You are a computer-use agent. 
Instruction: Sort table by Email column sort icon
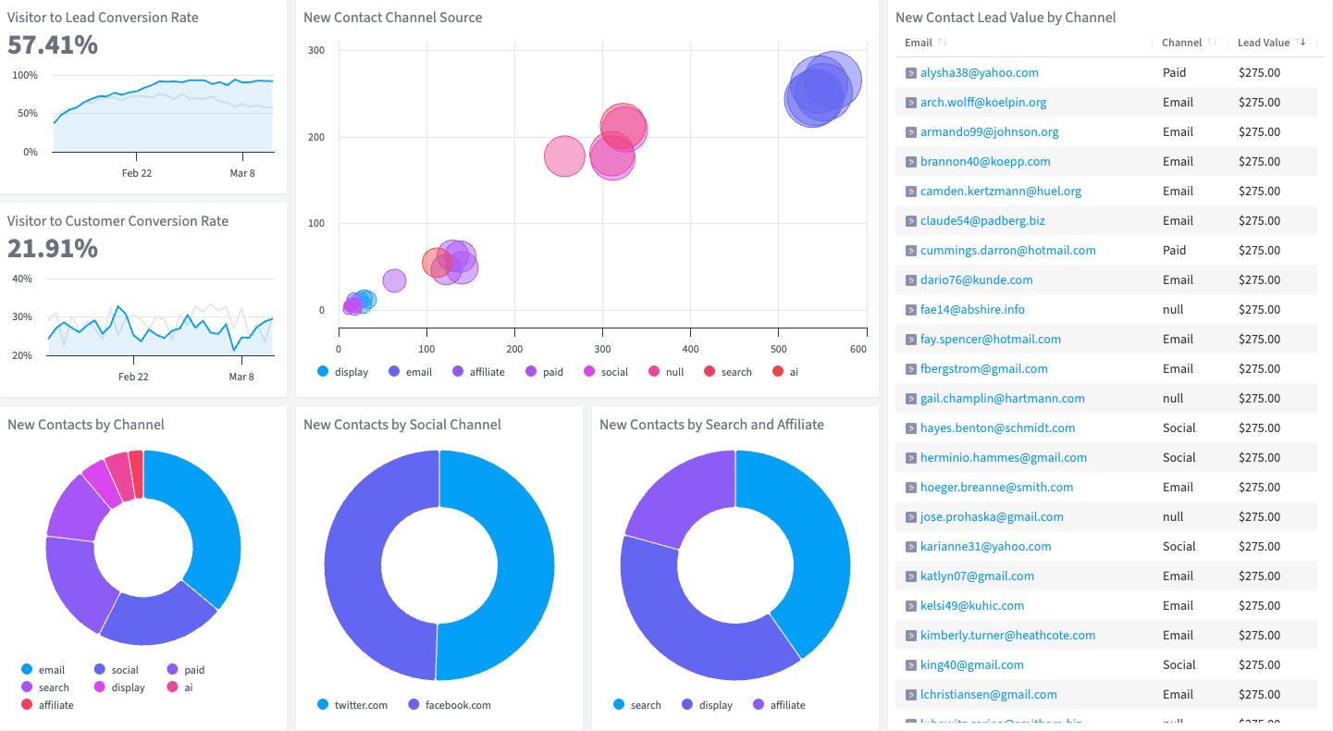(942, 43)
